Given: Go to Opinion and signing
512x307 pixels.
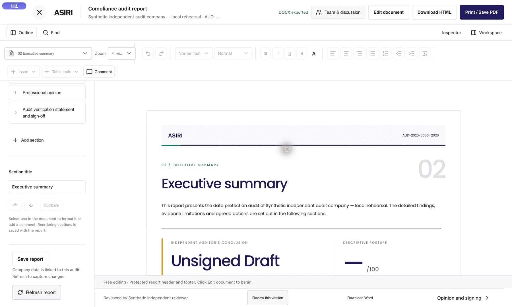Looking at the screenshot, I should (x=463, y=298).
